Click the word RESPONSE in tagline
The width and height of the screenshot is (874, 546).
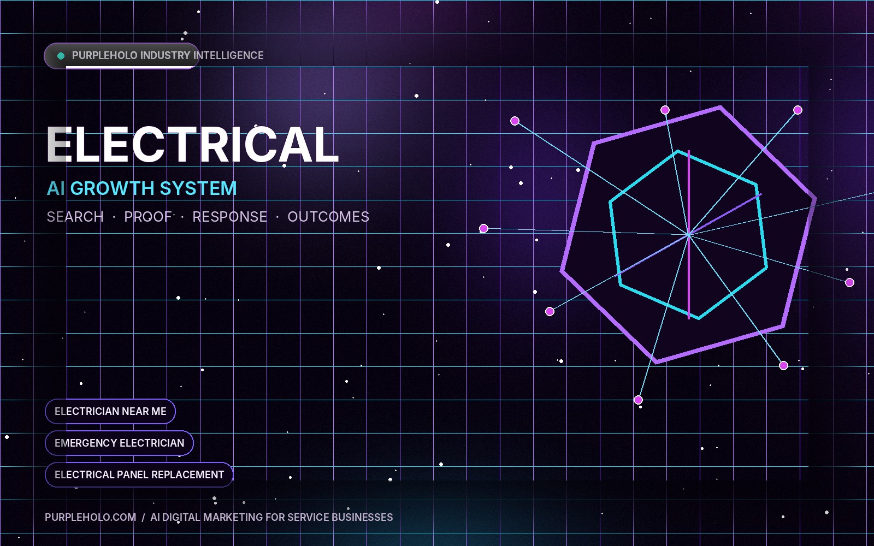coord(230,217)
